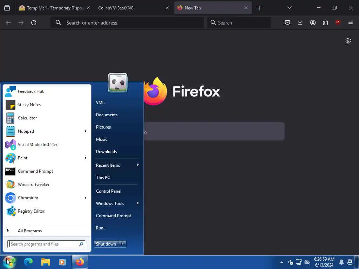Launch Winaero Tweaker

click(47, 185)
